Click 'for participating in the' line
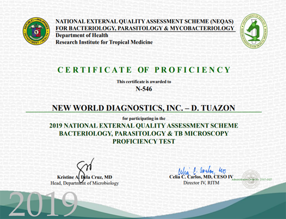Viewport: 286px width, 219px height. (x=144, y=119)
